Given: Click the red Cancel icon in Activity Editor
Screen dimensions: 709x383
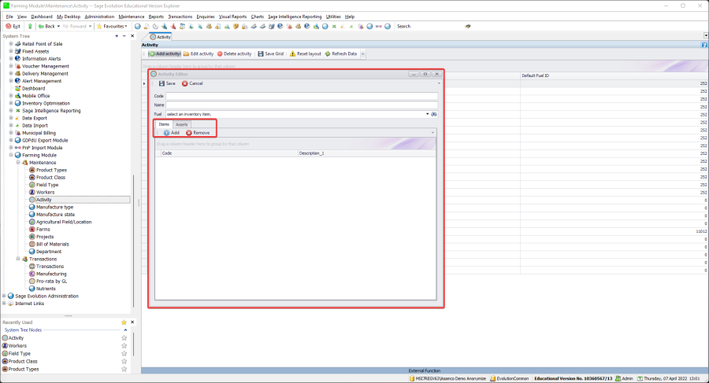Looking at the screenshot, I should (185, 83).
